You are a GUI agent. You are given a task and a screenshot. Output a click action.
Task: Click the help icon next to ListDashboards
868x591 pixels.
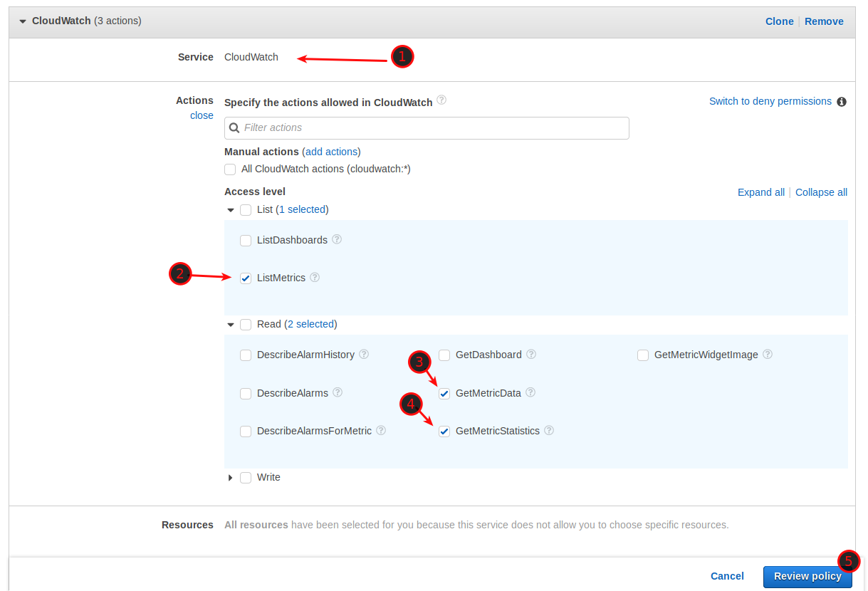pos(337,239)
